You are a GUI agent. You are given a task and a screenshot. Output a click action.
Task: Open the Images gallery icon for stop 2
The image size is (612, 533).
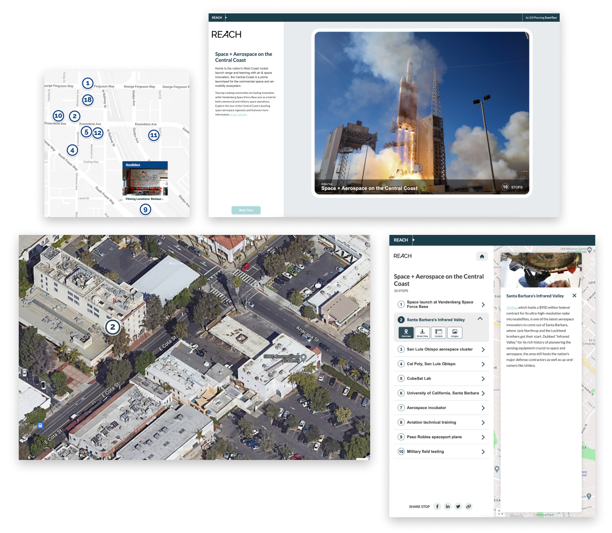tap(455, 333)
